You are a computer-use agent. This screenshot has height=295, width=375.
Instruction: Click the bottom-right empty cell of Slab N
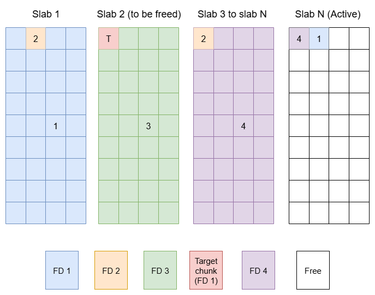(x=359, y=213)
